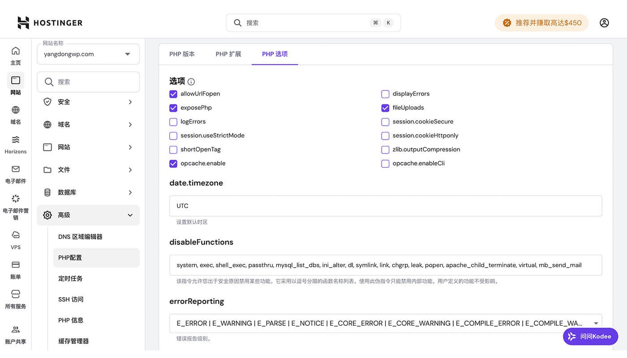Open the PHP 扩展 tab
This screenshot has width=627, height=358.
[x=228, y=54]
